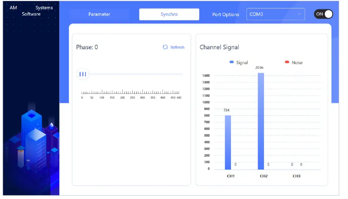Click the circular refresh arrows icon
The image size is (348, 199).
coord(165,47)
